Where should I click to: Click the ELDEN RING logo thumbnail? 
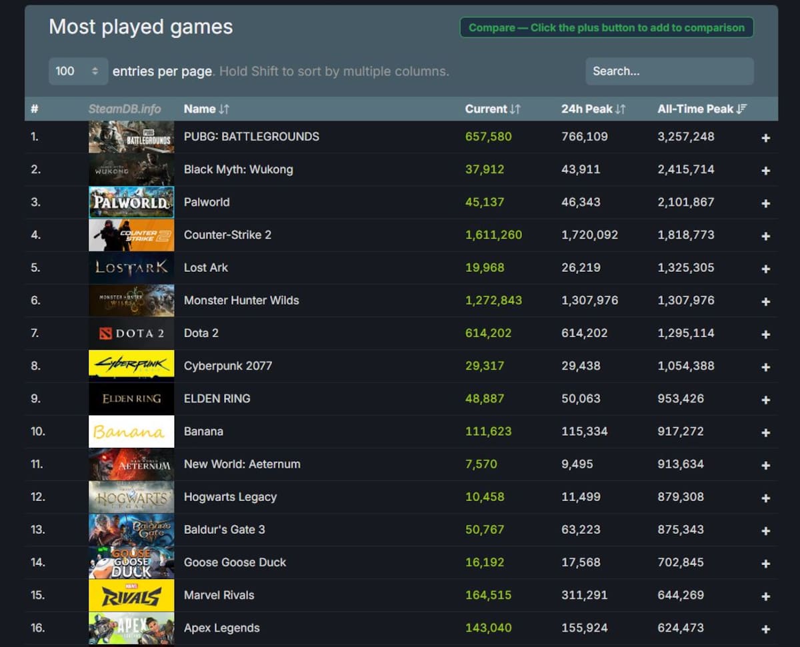click(x=131, y=398)
